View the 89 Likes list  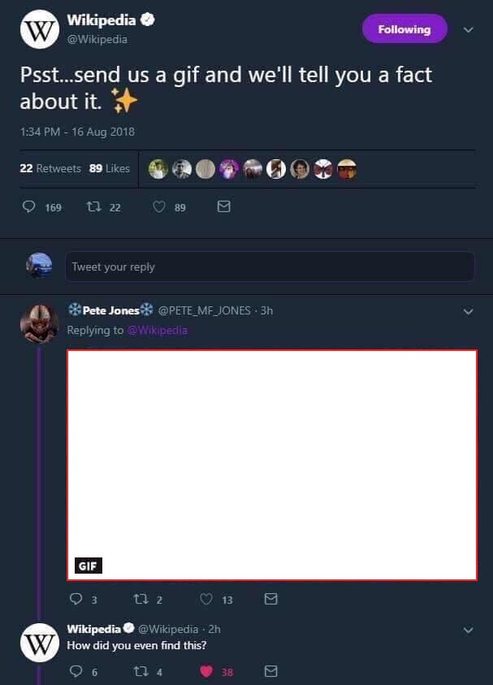click(109, 168)
